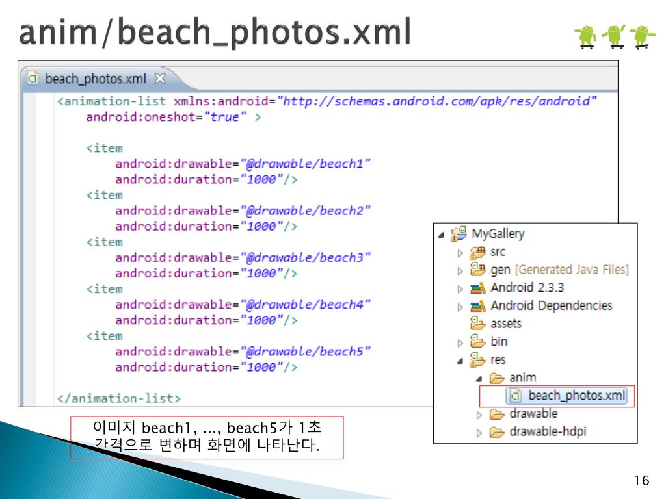Click the XML file icon on editor tab
The width and height of the screenshot is (666, 499).
[33, 78]
